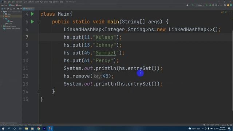Screen dimensions: 233x131
Task: Open Premiere Pro from taskbar
Action: [44, 128]
